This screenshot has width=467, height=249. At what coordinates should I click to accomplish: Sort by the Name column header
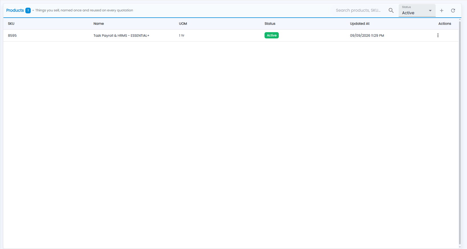pos(99,24)
